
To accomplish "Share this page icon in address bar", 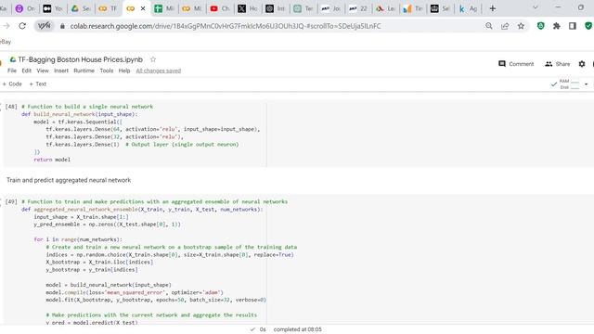I will click(505, 26).
